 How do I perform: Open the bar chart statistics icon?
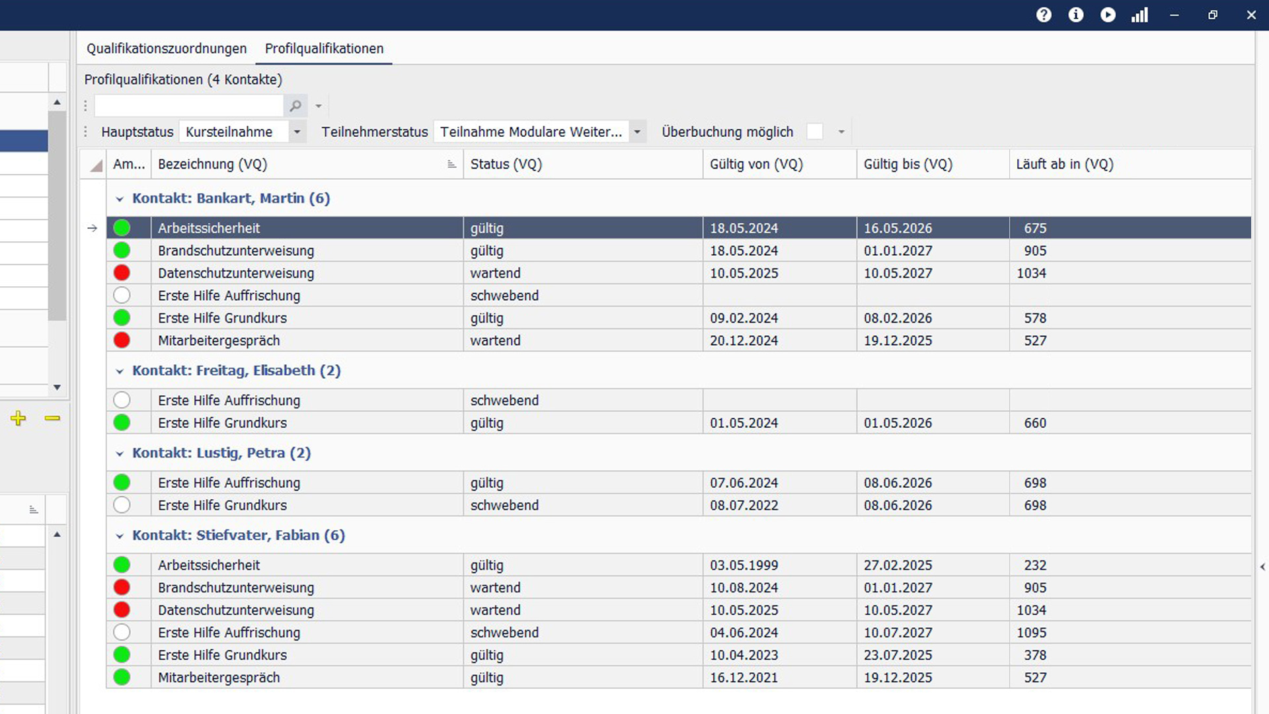pyautogui.click(x=1139, y=15)
